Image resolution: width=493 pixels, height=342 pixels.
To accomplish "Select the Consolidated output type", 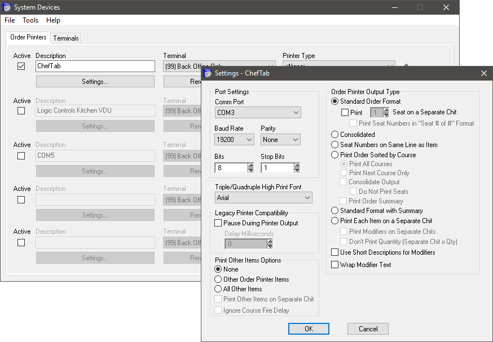I will pyautogui.click(x=335, y=135).
